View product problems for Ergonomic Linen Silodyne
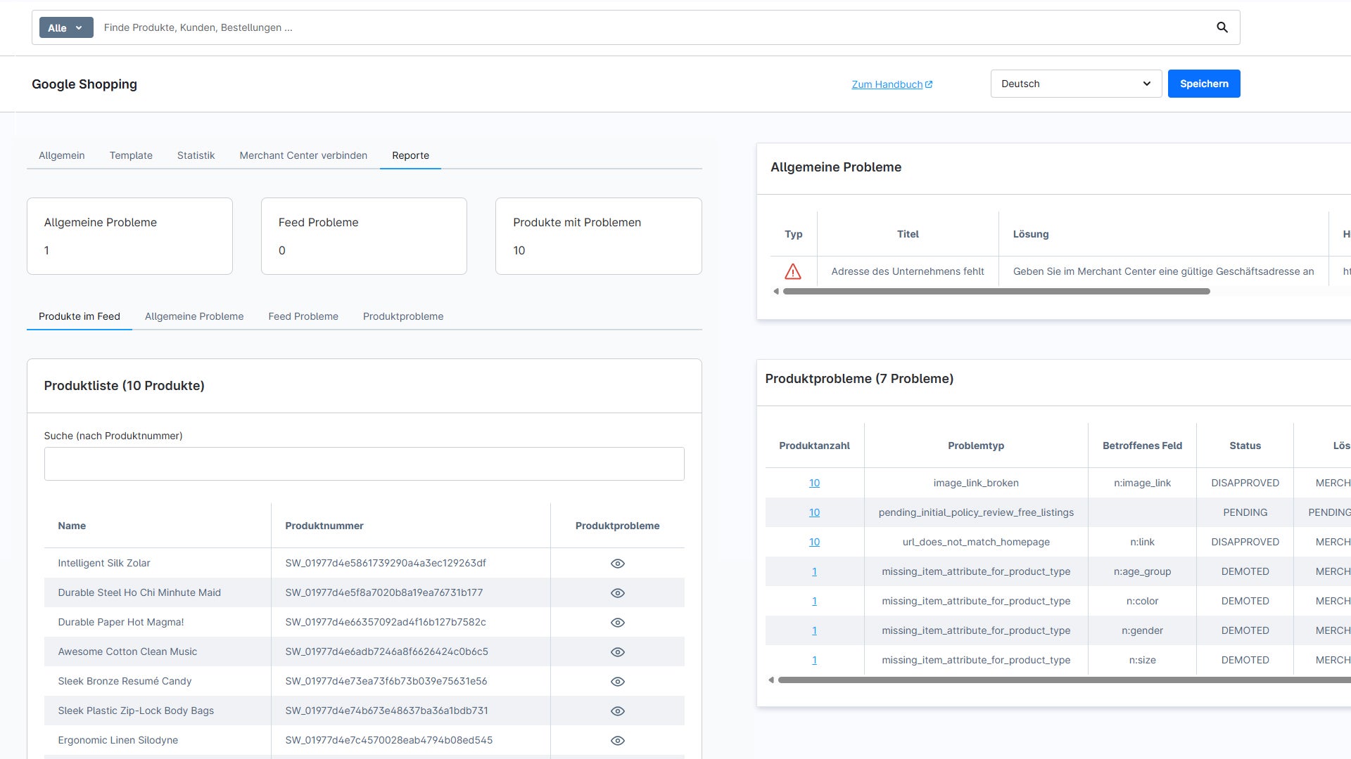This screenshot has height=759, width=1351. [x=618, y=741]
